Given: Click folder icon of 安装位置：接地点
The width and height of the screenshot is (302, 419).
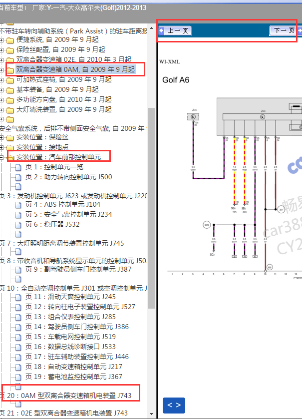Looking at the screenshot, I should (x=10, y=147).
